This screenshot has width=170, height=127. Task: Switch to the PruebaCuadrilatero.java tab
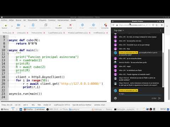click(78, 33)
